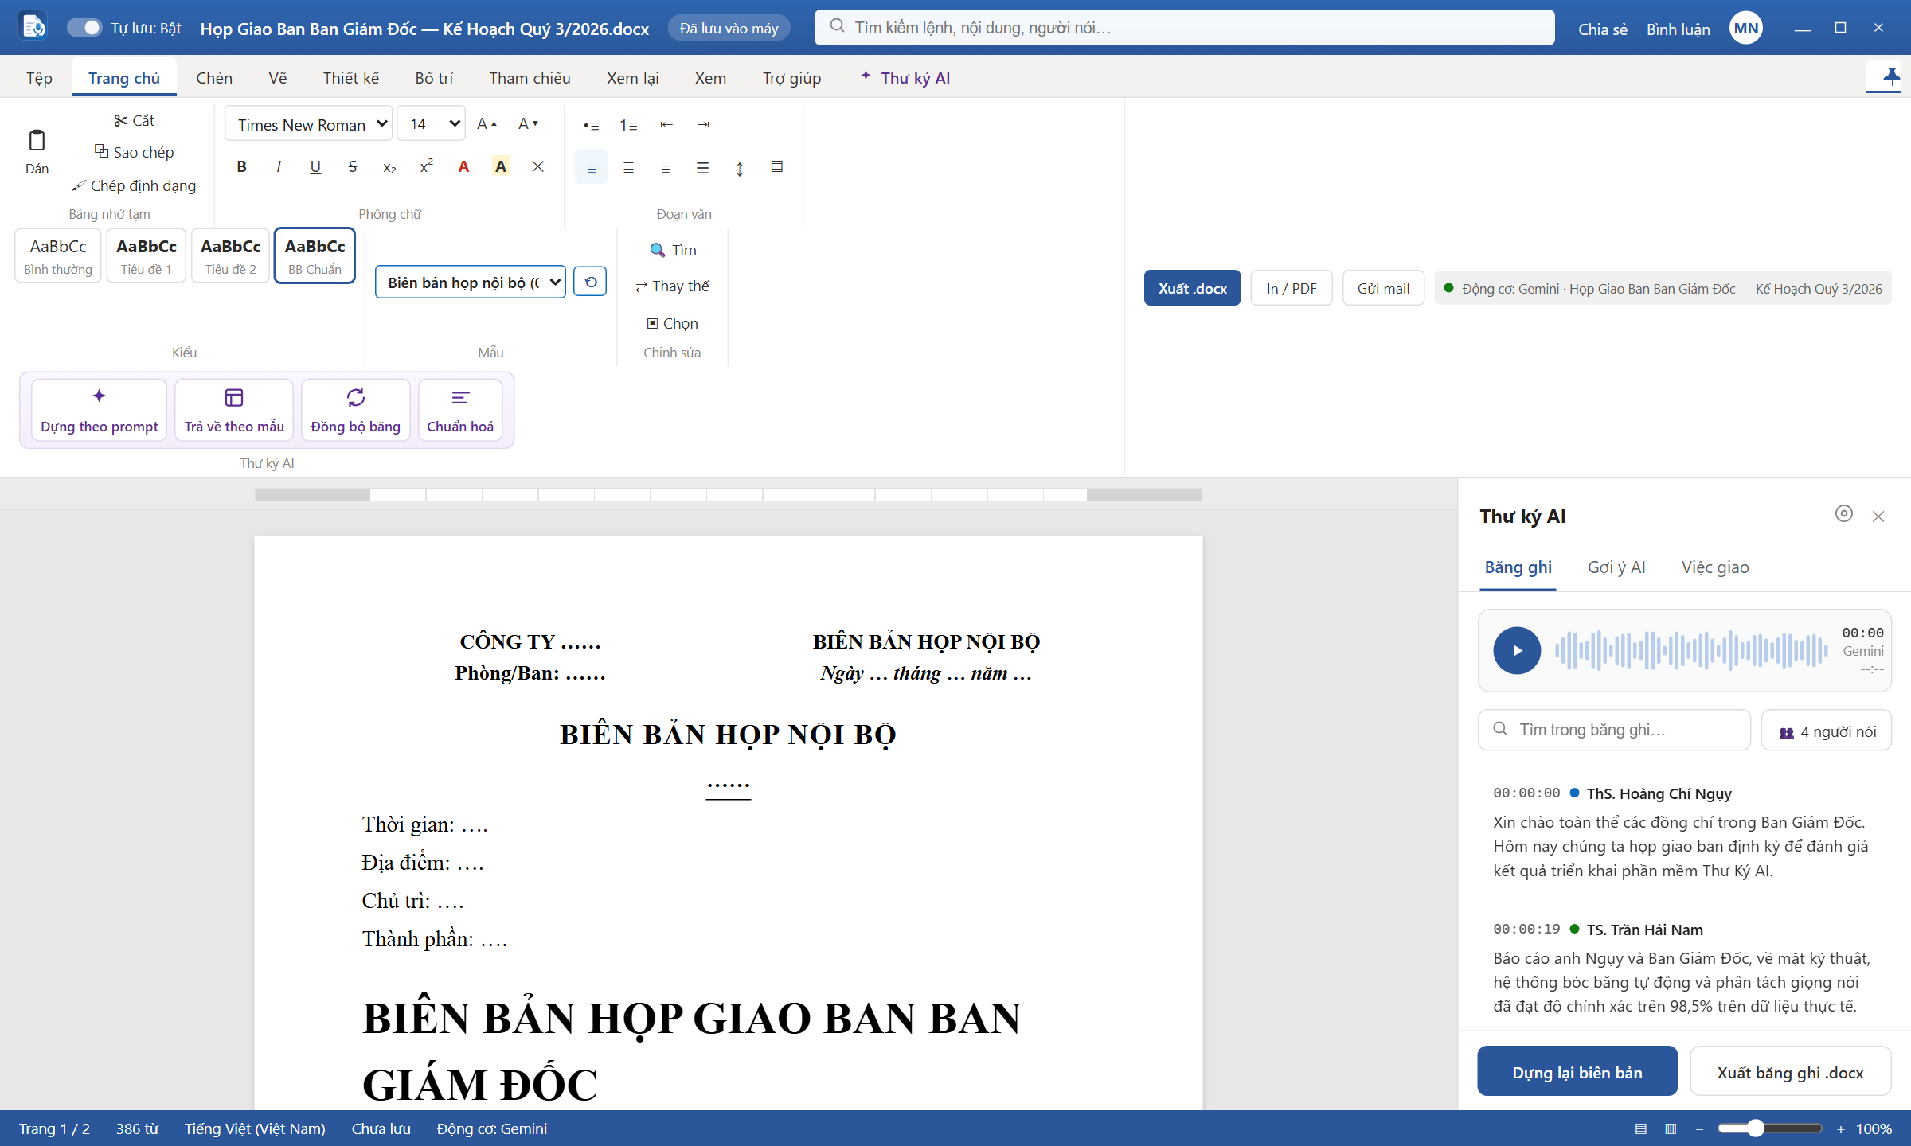Switch to the Việc giao panel tab
This screenshot has height=1146, width=1911.
point(1715,567)
